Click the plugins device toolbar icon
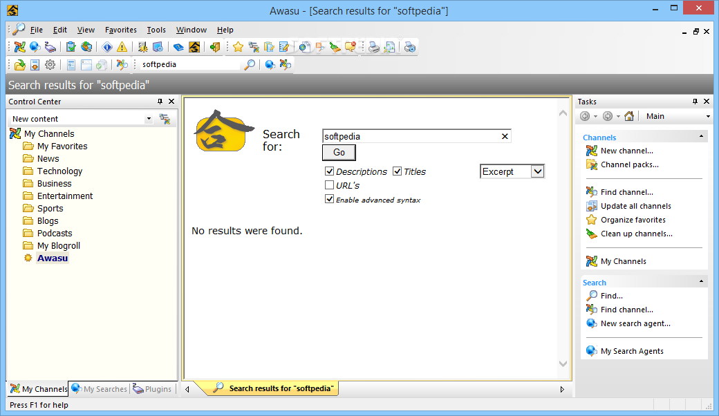This screenshot has width=719, height=416. pyautogui.click(x=50, y=47)
